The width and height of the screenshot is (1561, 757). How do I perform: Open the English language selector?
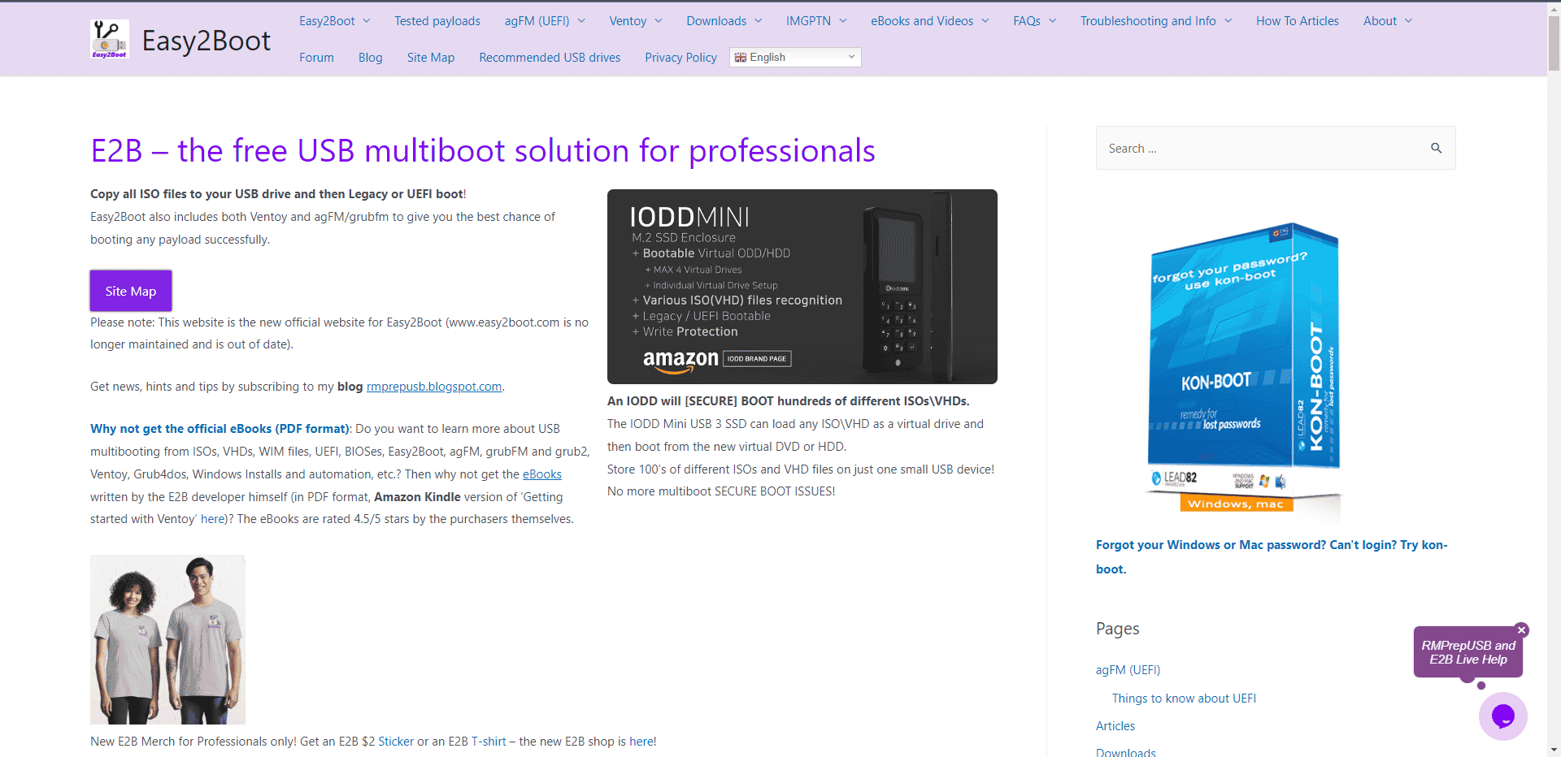pos(795,57)
